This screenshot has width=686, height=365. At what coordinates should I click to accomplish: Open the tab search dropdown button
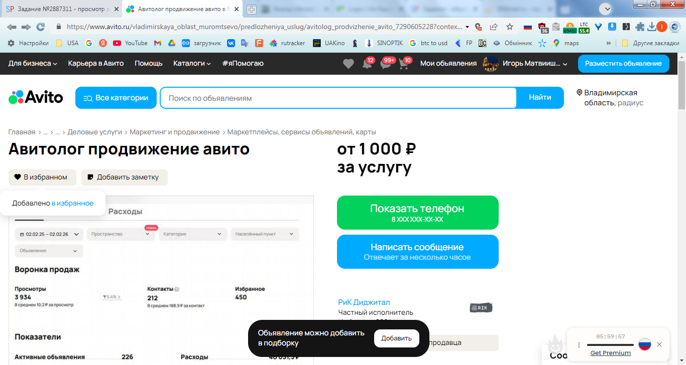click(x=606, y=9)
